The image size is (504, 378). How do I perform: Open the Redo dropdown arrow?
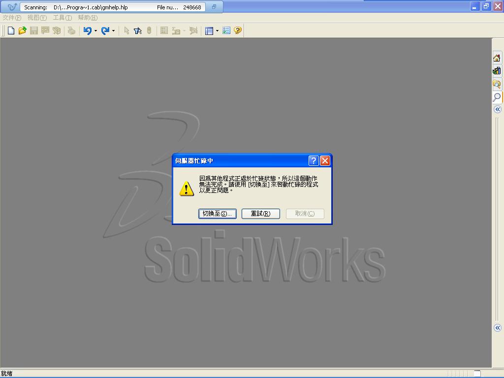[x=113, y=31]
